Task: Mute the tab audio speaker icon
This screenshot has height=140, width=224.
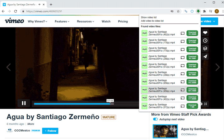Action: pos(40,4)
